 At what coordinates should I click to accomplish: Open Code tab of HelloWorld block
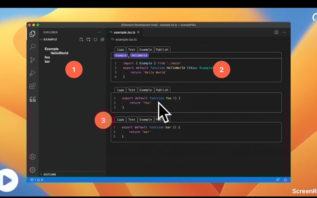[x=120, y=49]
